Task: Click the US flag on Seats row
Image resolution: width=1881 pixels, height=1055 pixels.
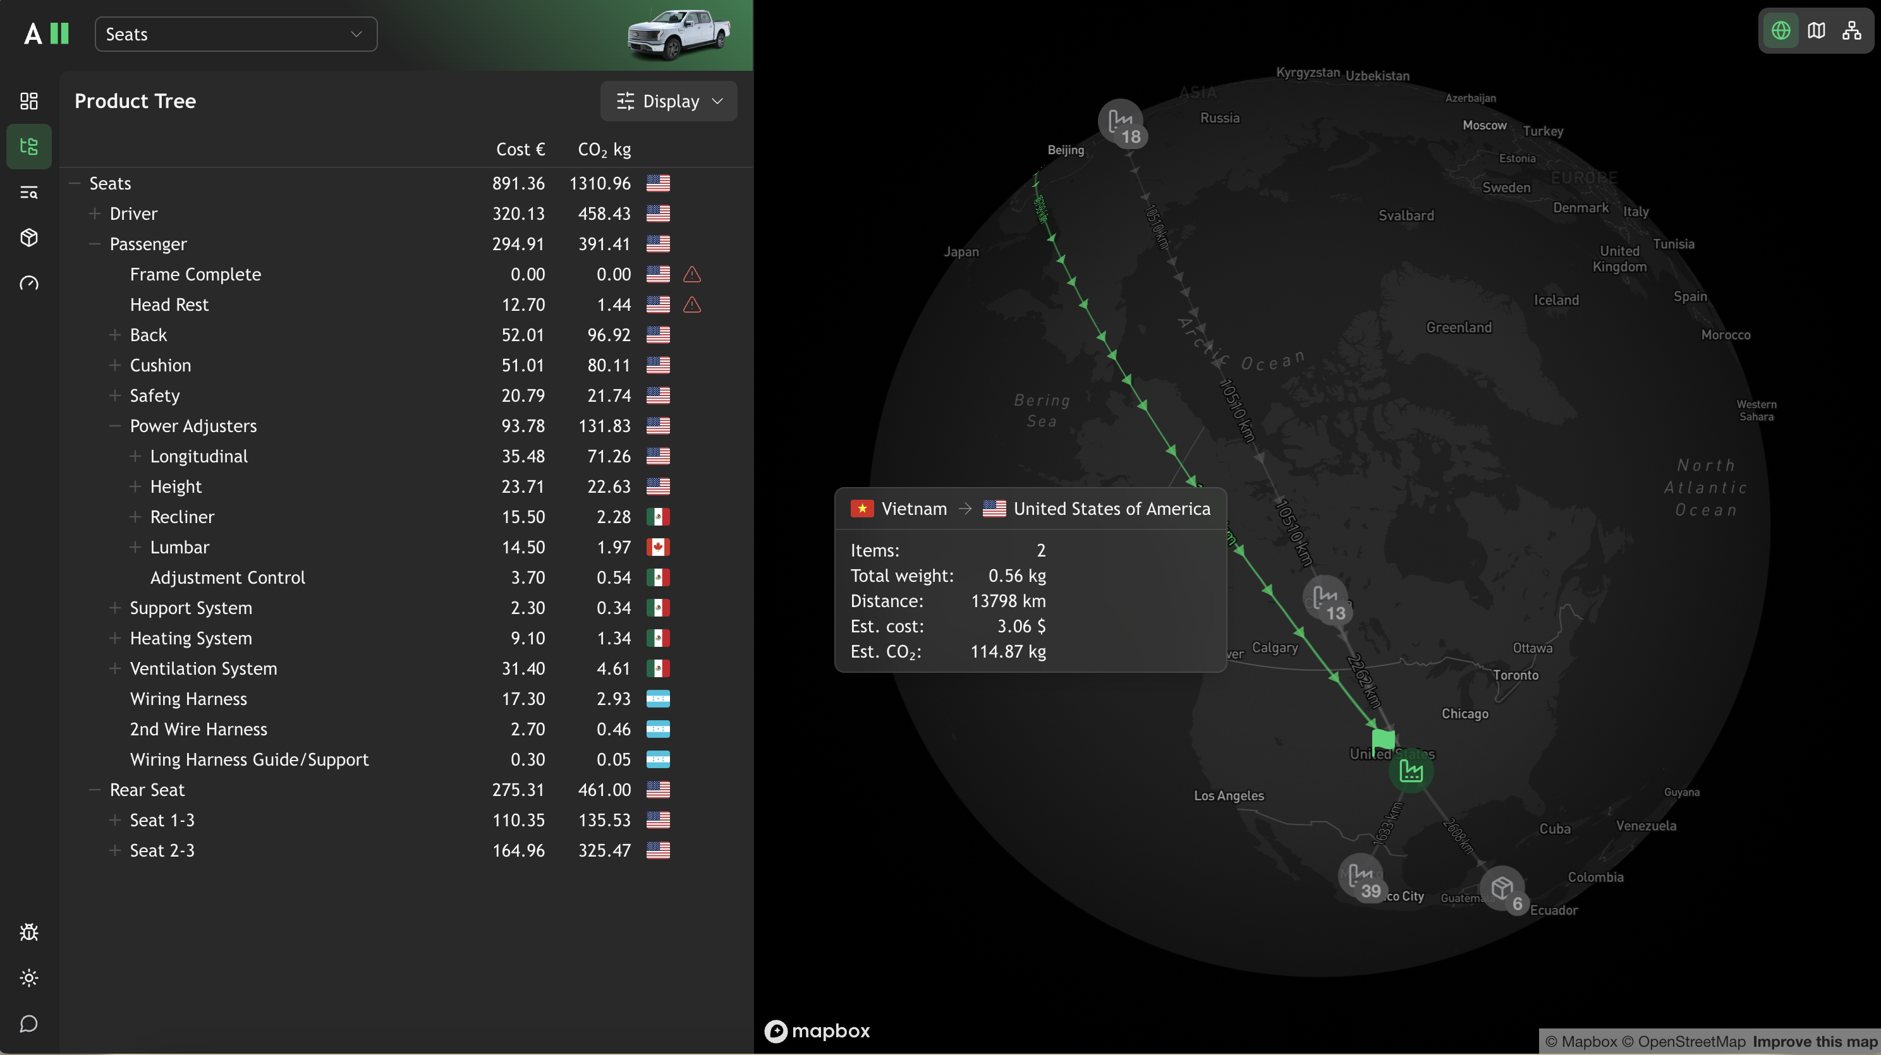Action: (658, 183)
